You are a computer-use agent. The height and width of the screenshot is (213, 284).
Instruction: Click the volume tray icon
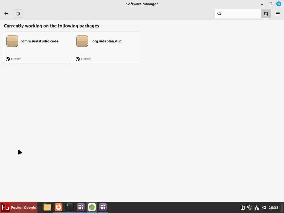(x=264, y=207)
